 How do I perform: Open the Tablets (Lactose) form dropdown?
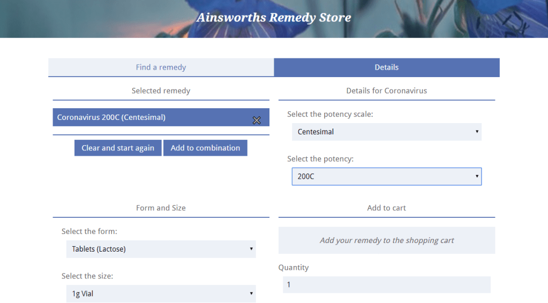pos(161,249)
